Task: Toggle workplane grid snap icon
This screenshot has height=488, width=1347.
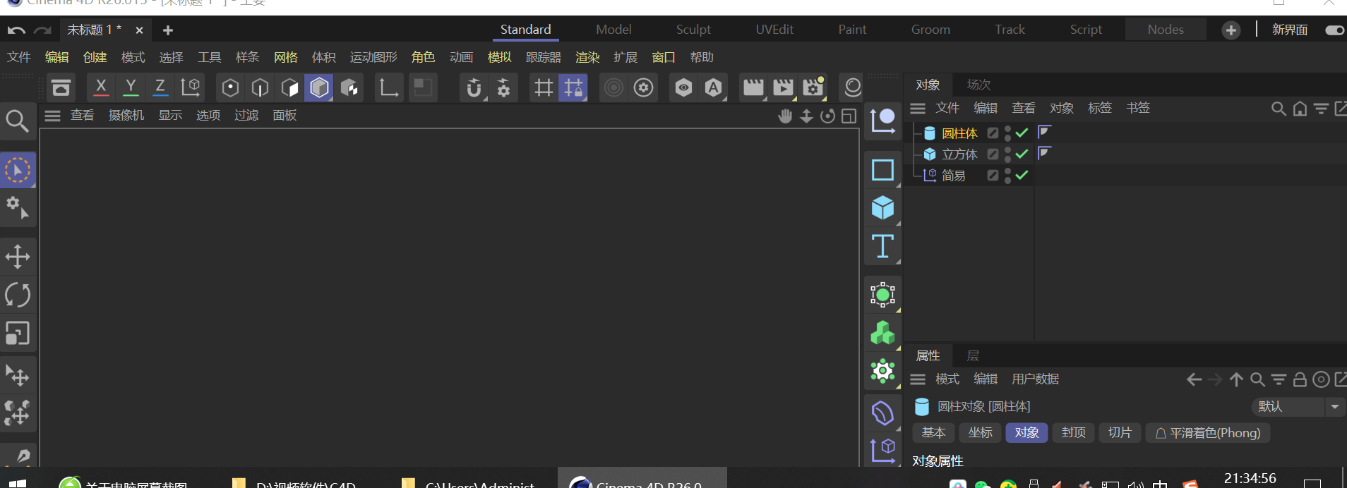Action: (x=573, y=87)
